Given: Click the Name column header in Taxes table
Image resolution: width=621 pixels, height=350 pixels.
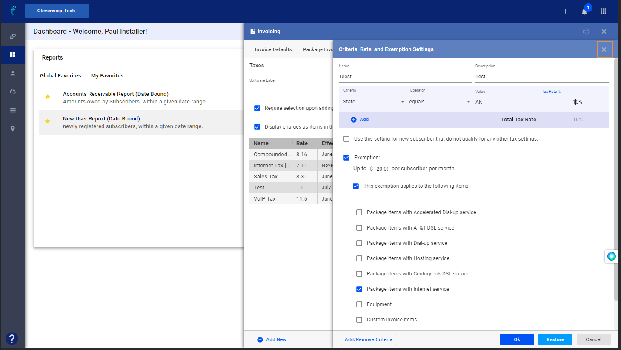Looking at the screenshot, I should point(271,143).
